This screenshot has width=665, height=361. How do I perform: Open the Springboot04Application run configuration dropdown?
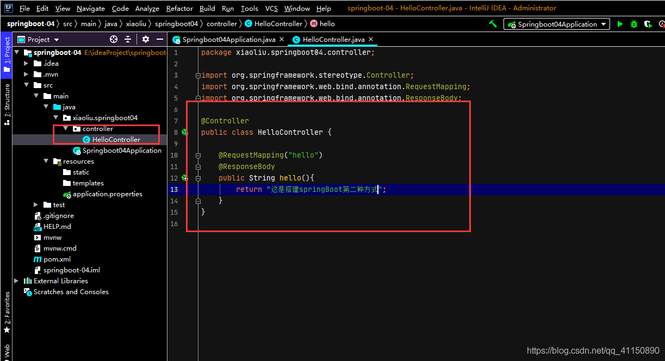pos(557,24)
